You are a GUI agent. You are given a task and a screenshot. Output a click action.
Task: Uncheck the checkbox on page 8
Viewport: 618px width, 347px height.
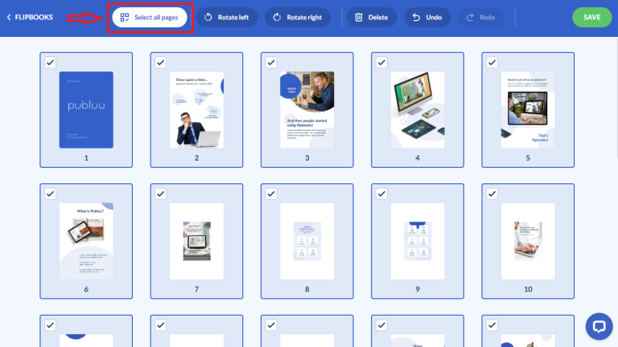point(271,194)
